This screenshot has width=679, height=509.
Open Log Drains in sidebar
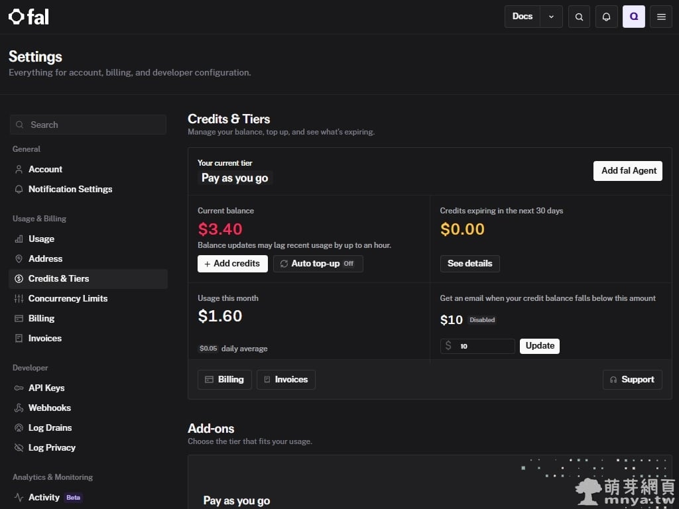tap(88, 428)
